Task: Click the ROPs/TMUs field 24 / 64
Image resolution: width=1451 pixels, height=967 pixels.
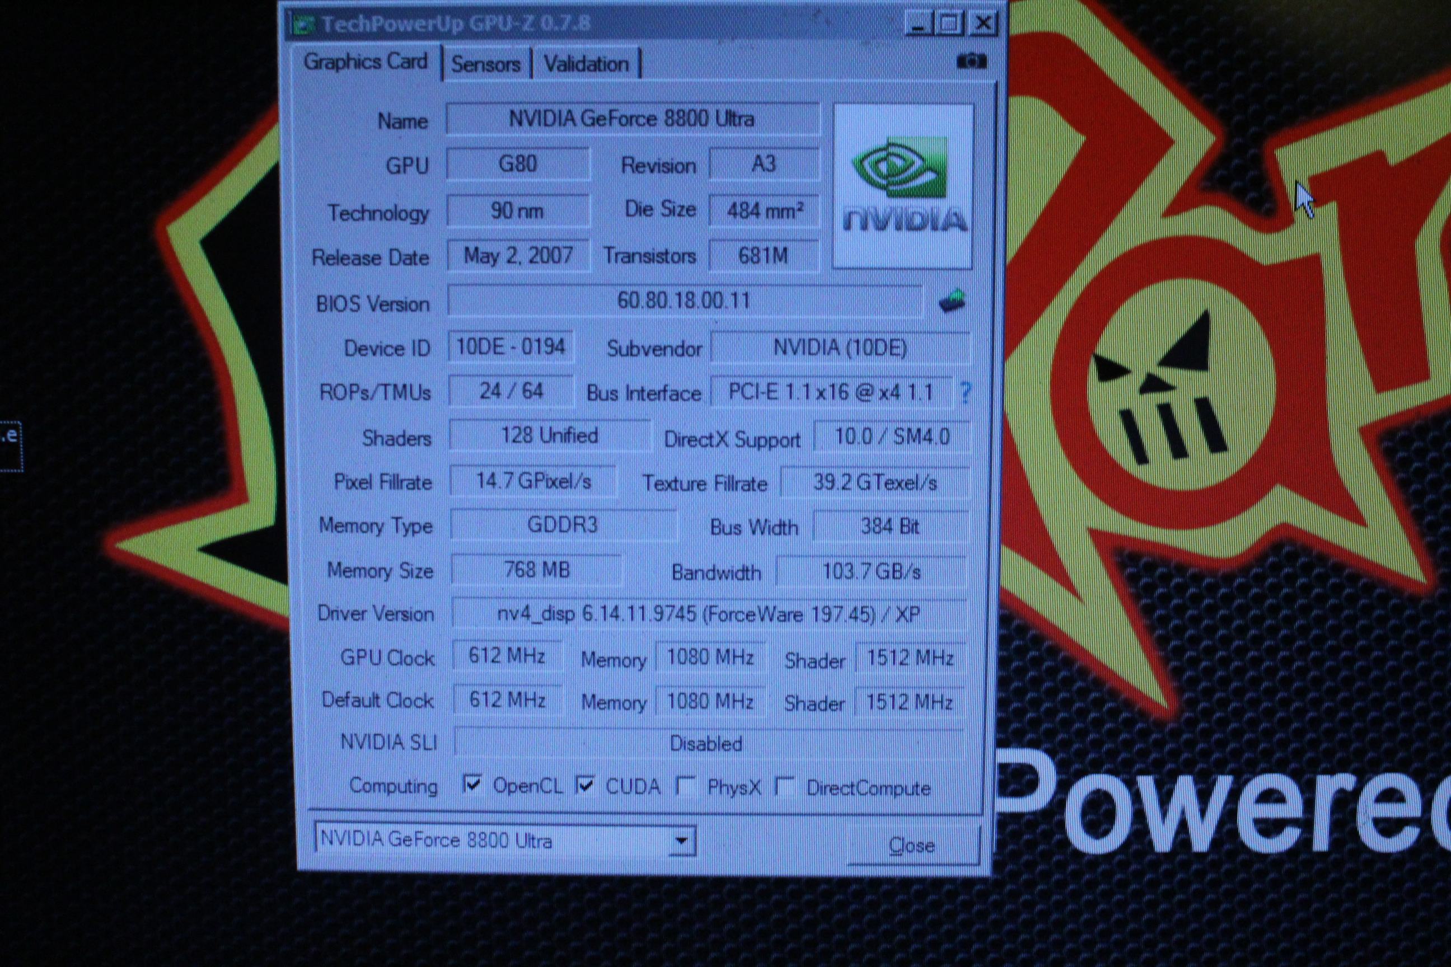Action: (512, 391)
